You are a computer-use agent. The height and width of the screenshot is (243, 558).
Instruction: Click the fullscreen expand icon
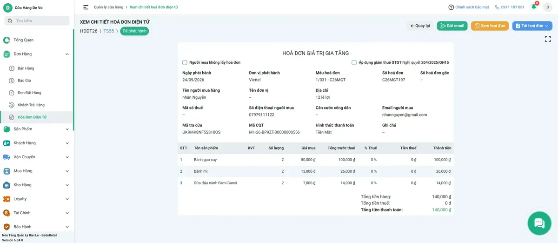(x=548, y=39)
